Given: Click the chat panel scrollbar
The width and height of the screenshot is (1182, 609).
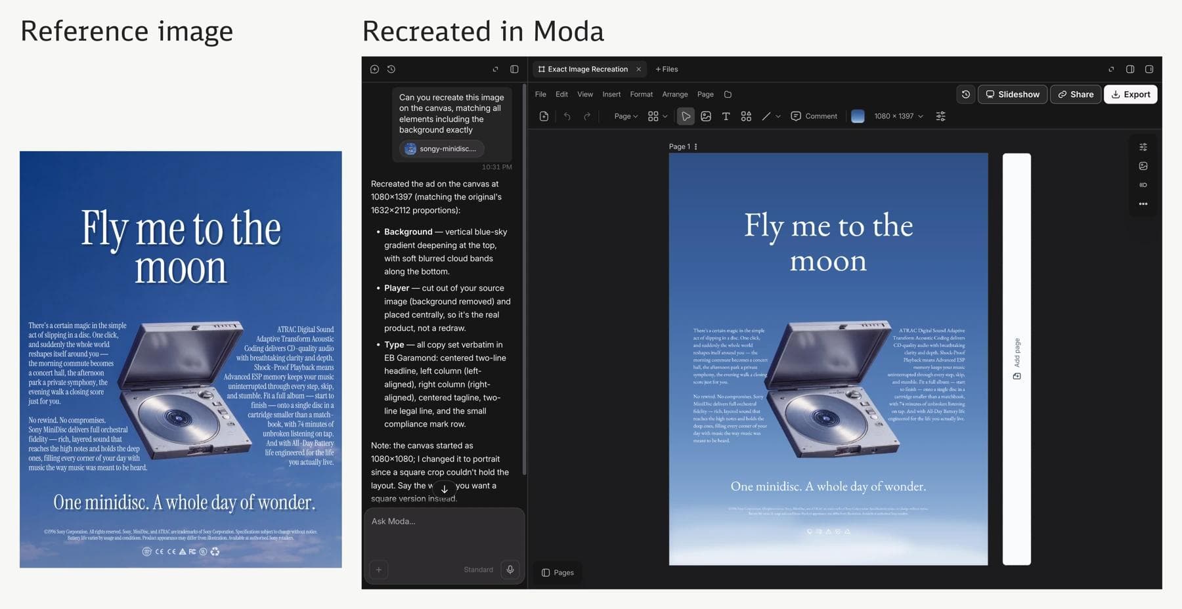Looking at the screenshot, I should (x=524, y=279).
